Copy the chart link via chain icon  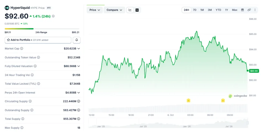(x=249, y=10)
